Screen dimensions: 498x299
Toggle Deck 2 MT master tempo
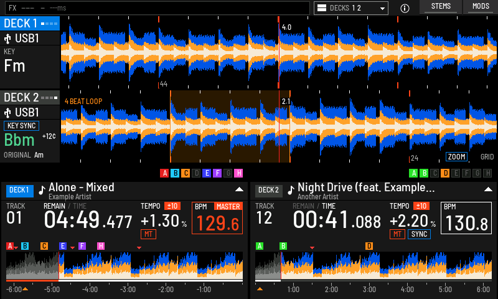397,234
